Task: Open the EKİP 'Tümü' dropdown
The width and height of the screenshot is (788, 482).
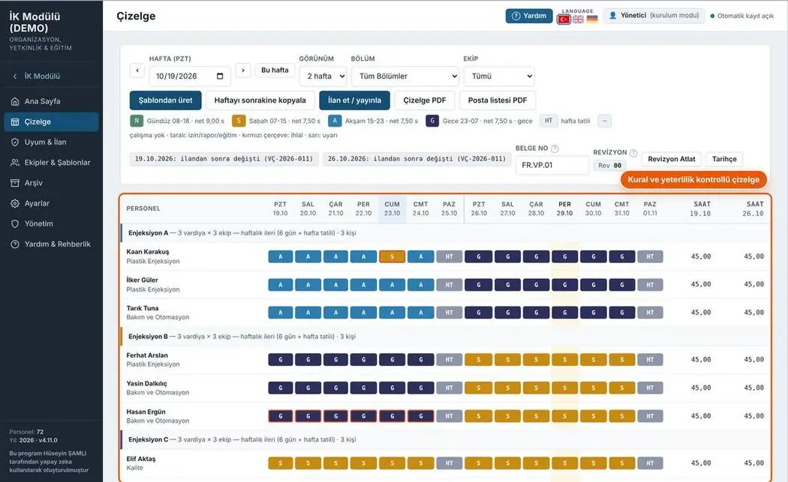Action: (498, 76)
